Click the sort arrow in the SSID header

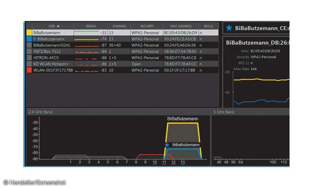(58, 26)
